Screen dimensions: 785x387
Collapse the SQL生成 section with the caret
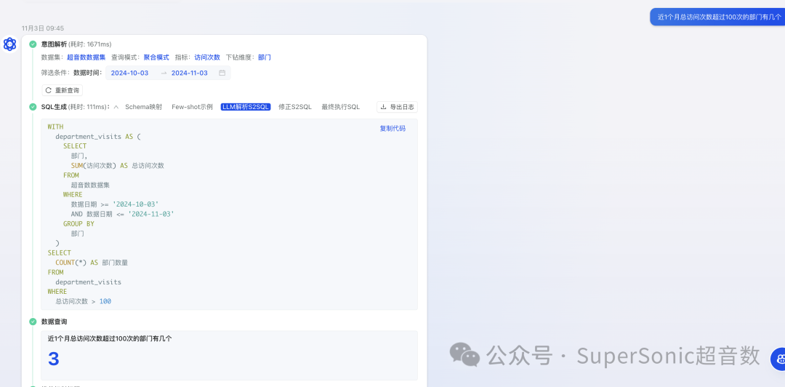[116, 107]
